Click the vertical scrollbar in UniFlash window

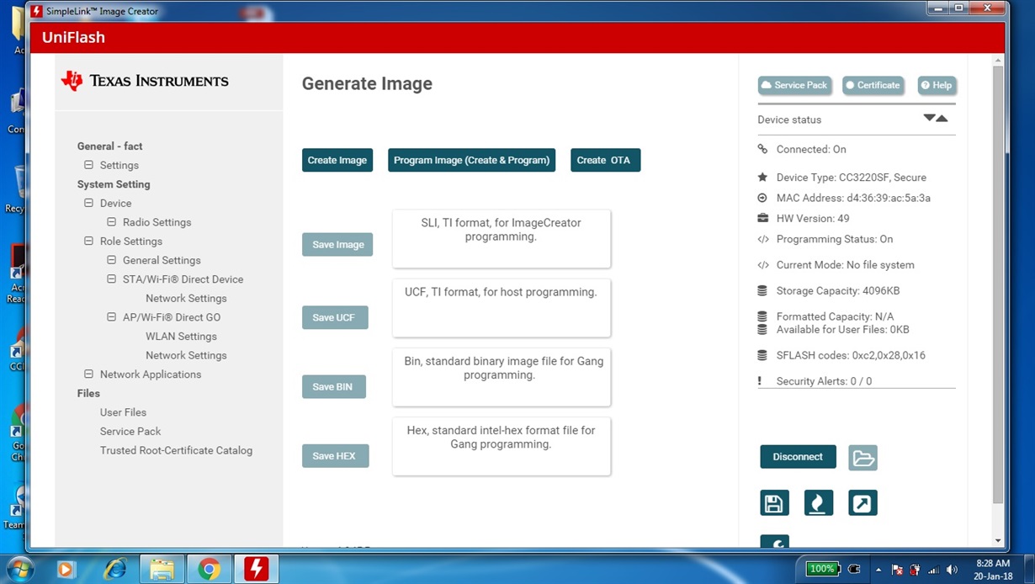pos(998,286)
